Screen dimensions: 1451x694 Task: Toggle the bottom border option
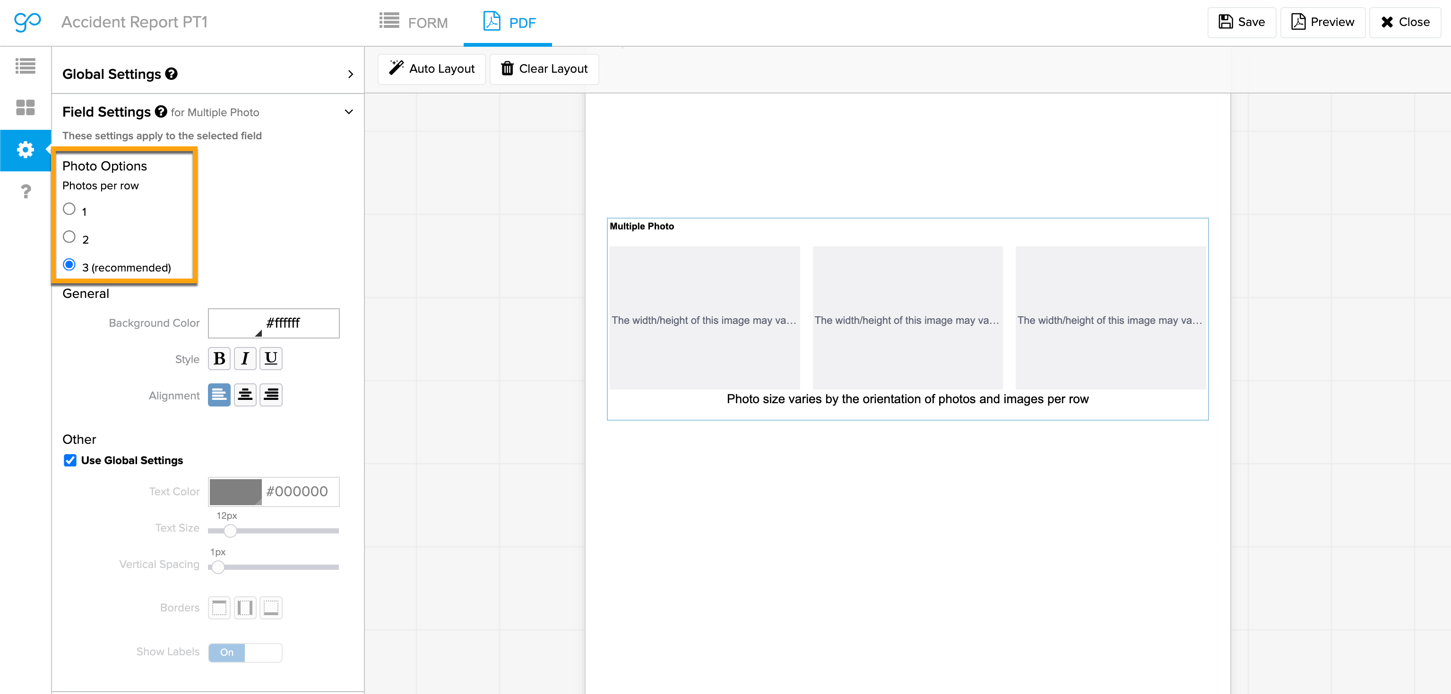click(271, 608)
